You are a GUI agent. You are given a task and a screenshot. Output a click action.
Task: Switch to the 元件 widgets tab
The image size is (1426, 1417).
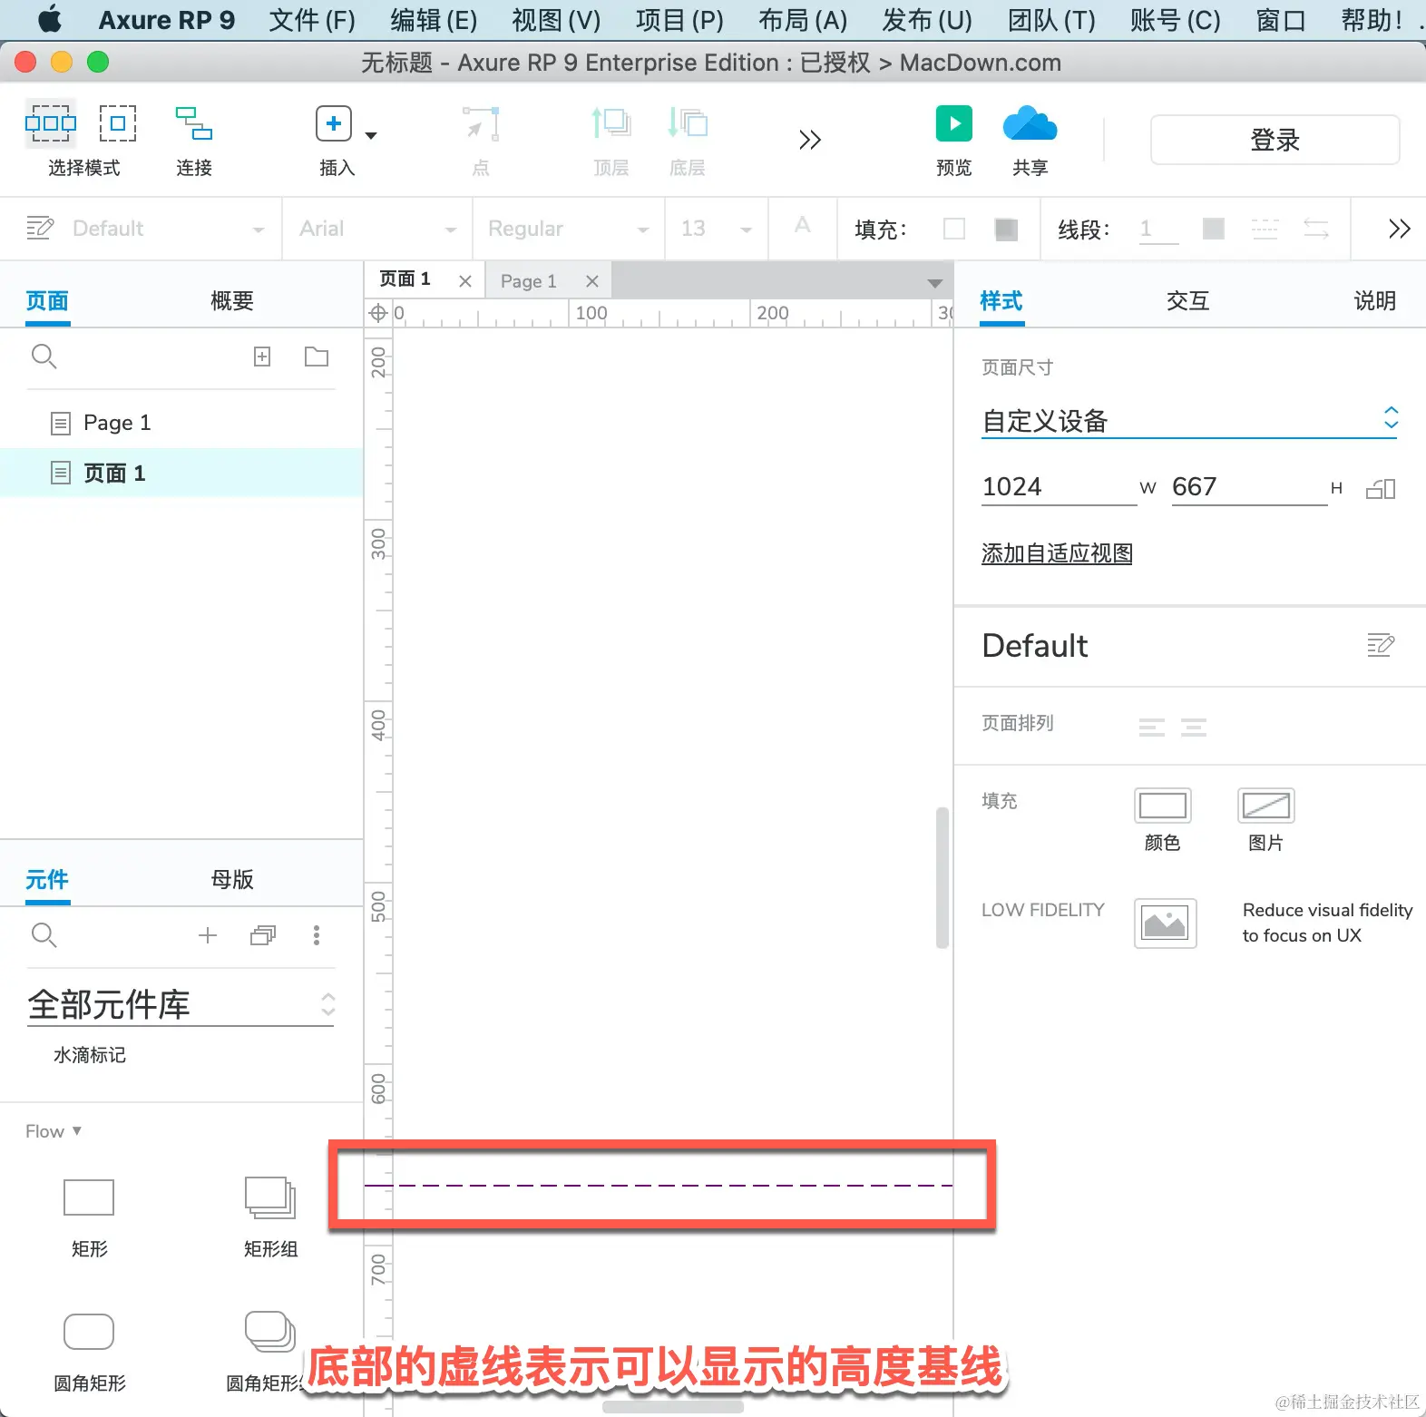pyautogui.click(x=47, y=879)
